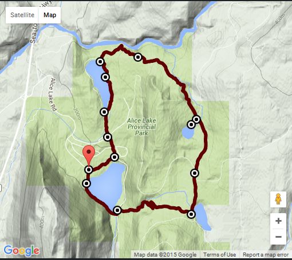Select waypoint at the southeast lake tip
Image resolution: width=292 pixels, height=260 pixels.
tap(191, 214)
